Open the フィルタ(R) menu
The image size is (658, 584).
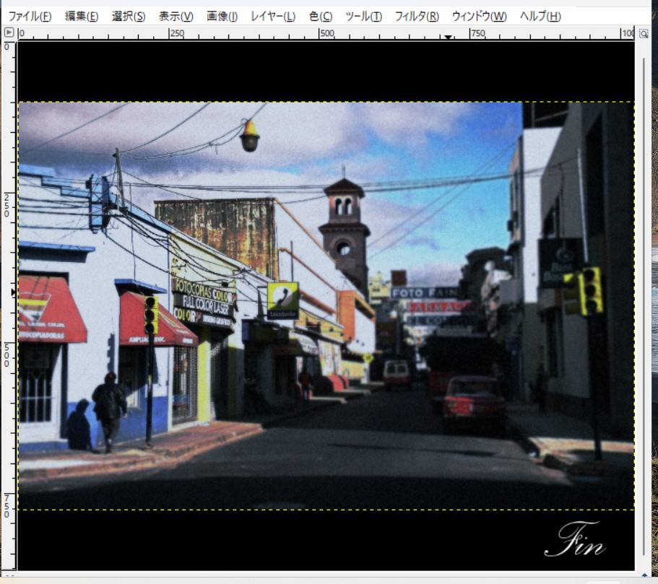(x=416, y=17)
